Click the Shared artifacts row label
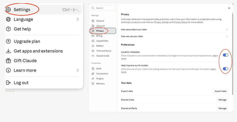The image size is (237, 122). point(129,108)
